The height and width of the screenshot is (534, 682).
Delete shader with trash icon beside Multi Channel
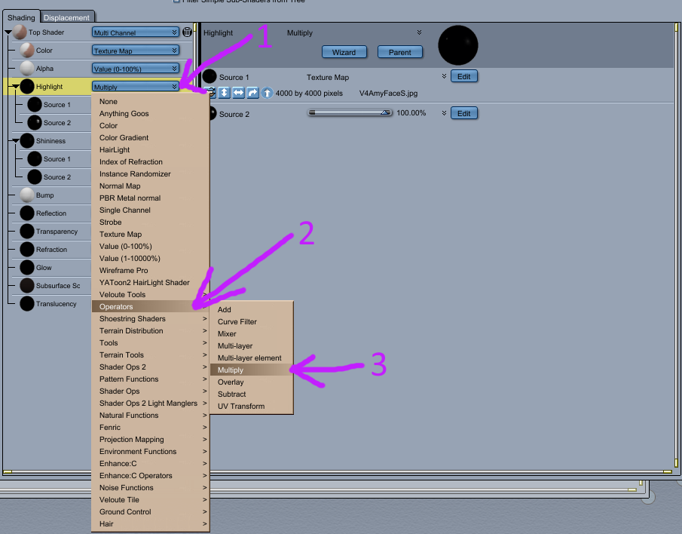pos(187,32)
